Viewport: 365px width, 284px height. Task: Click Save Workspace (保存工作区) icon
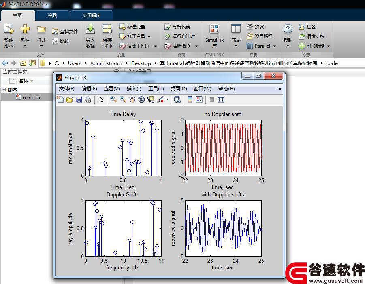107,29
